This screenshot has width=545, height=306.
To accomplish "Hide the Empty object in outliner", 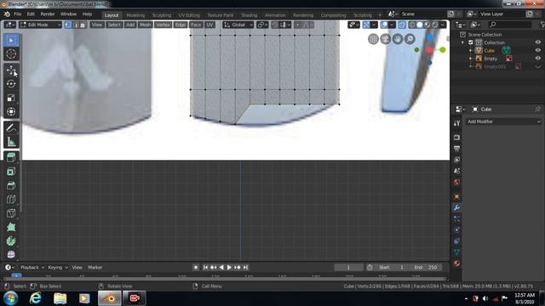I will (537, 59).
